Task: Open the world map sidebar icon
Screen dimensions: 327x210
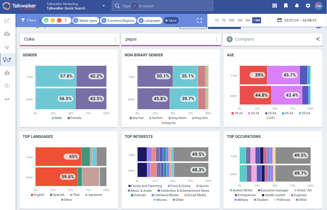Action: click(x=7, y=73)
